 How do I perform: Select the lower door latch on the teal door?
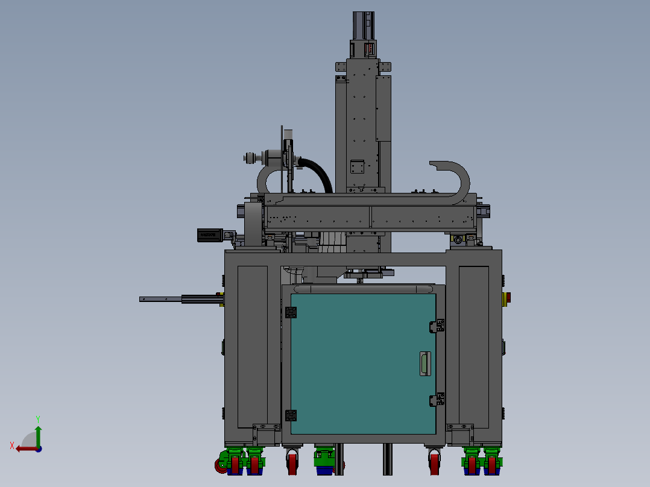[437, 400]
